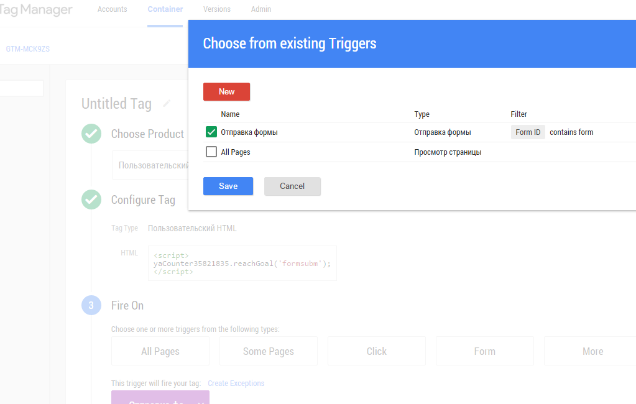
Task: Click the search field in left sidebar
Action: [x=22, y=88]
